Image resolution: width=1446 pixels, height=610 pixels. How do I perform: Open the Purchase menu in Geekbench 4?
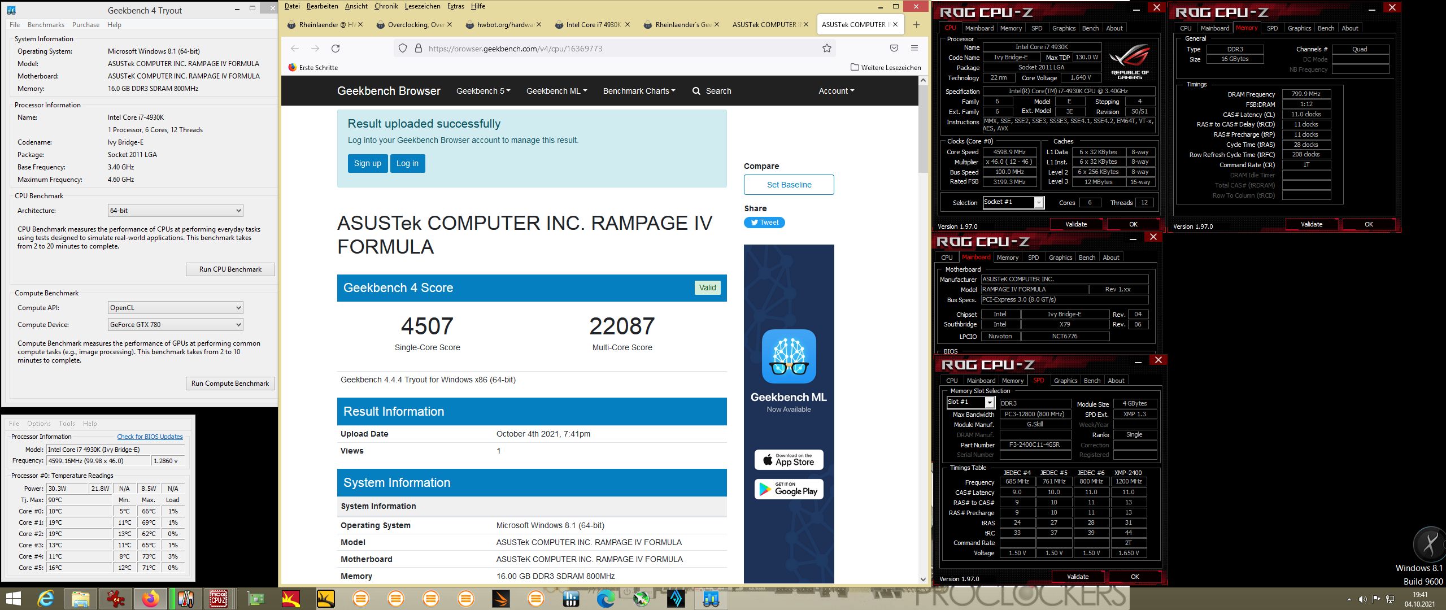[86, 25]
